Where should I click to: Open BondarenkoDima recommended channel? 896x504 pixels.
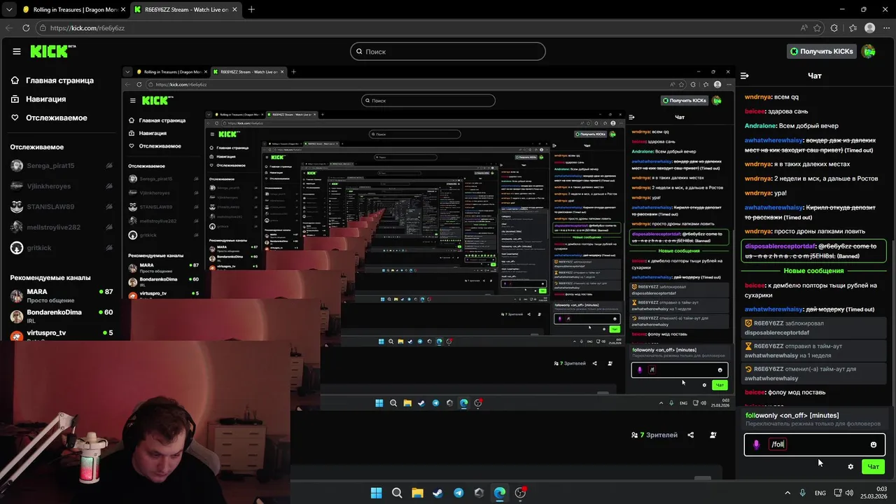point(62,316)
